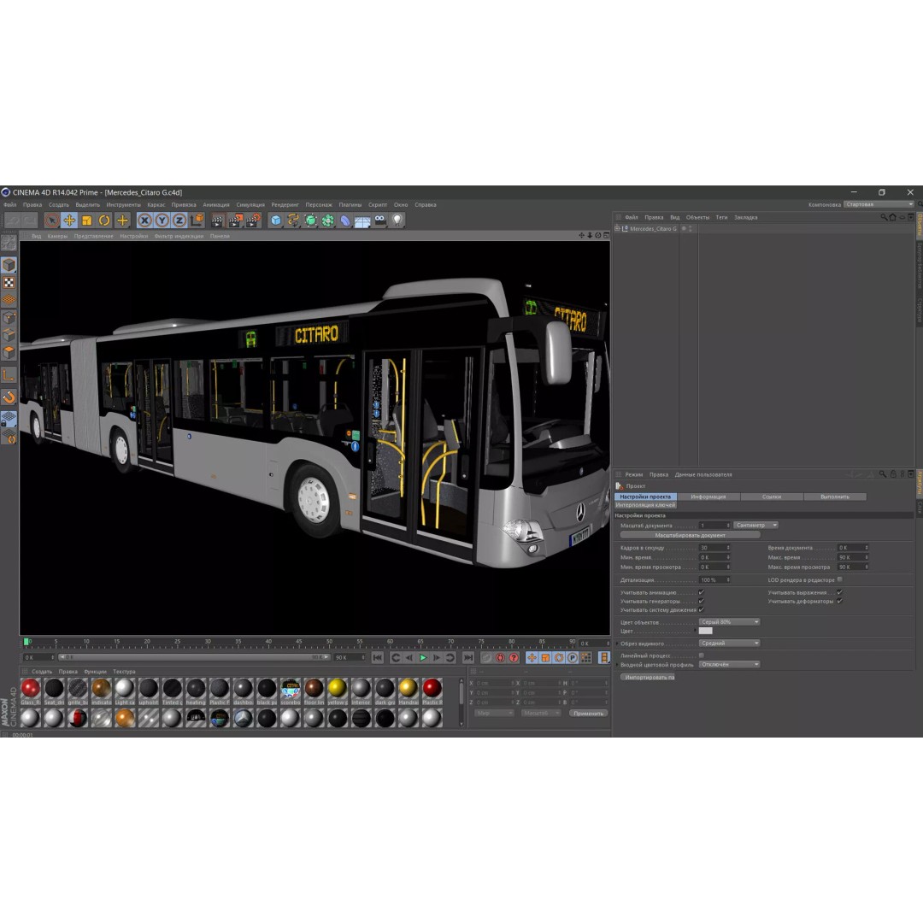The width and height of the screenshot is (923, 923).
Task: Click the search icon in object manager
Action: click(x=883, y=217)
